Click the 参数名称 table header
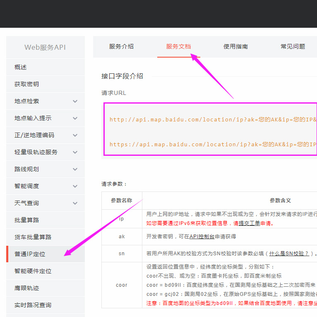This screenshot has width=317, height=317. [x=122, y=201]
